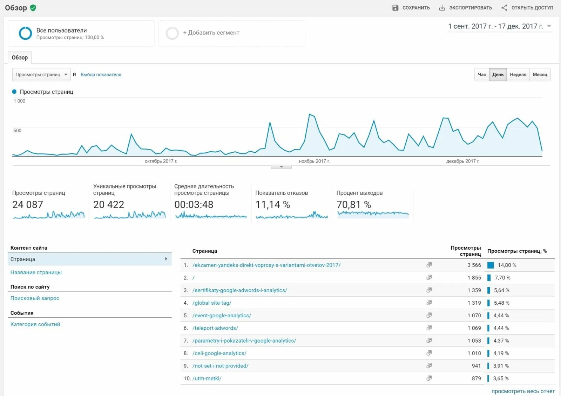Viewport: 561px width, 396px height.
Task: Select Процент выходов 70,81 % card
Action: coord(372,204)
